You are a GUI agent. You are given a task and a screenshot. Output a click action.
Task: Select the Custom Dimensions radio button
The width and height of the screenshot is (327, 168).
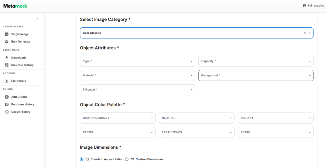[127, 159]
